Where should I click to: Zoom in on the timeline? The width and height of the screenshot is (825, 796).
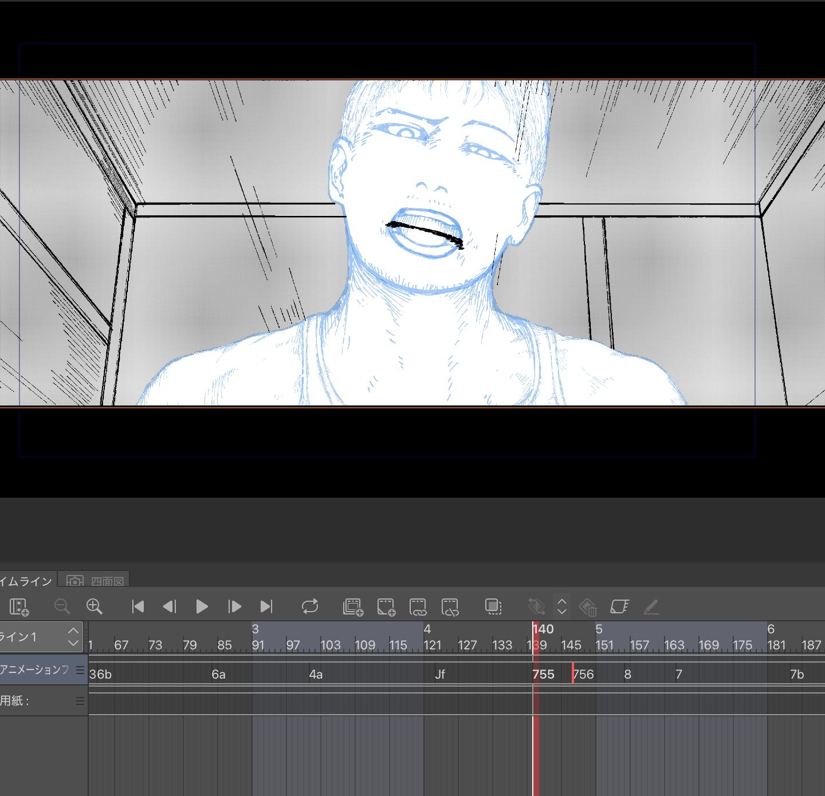(x=94, y=607)
